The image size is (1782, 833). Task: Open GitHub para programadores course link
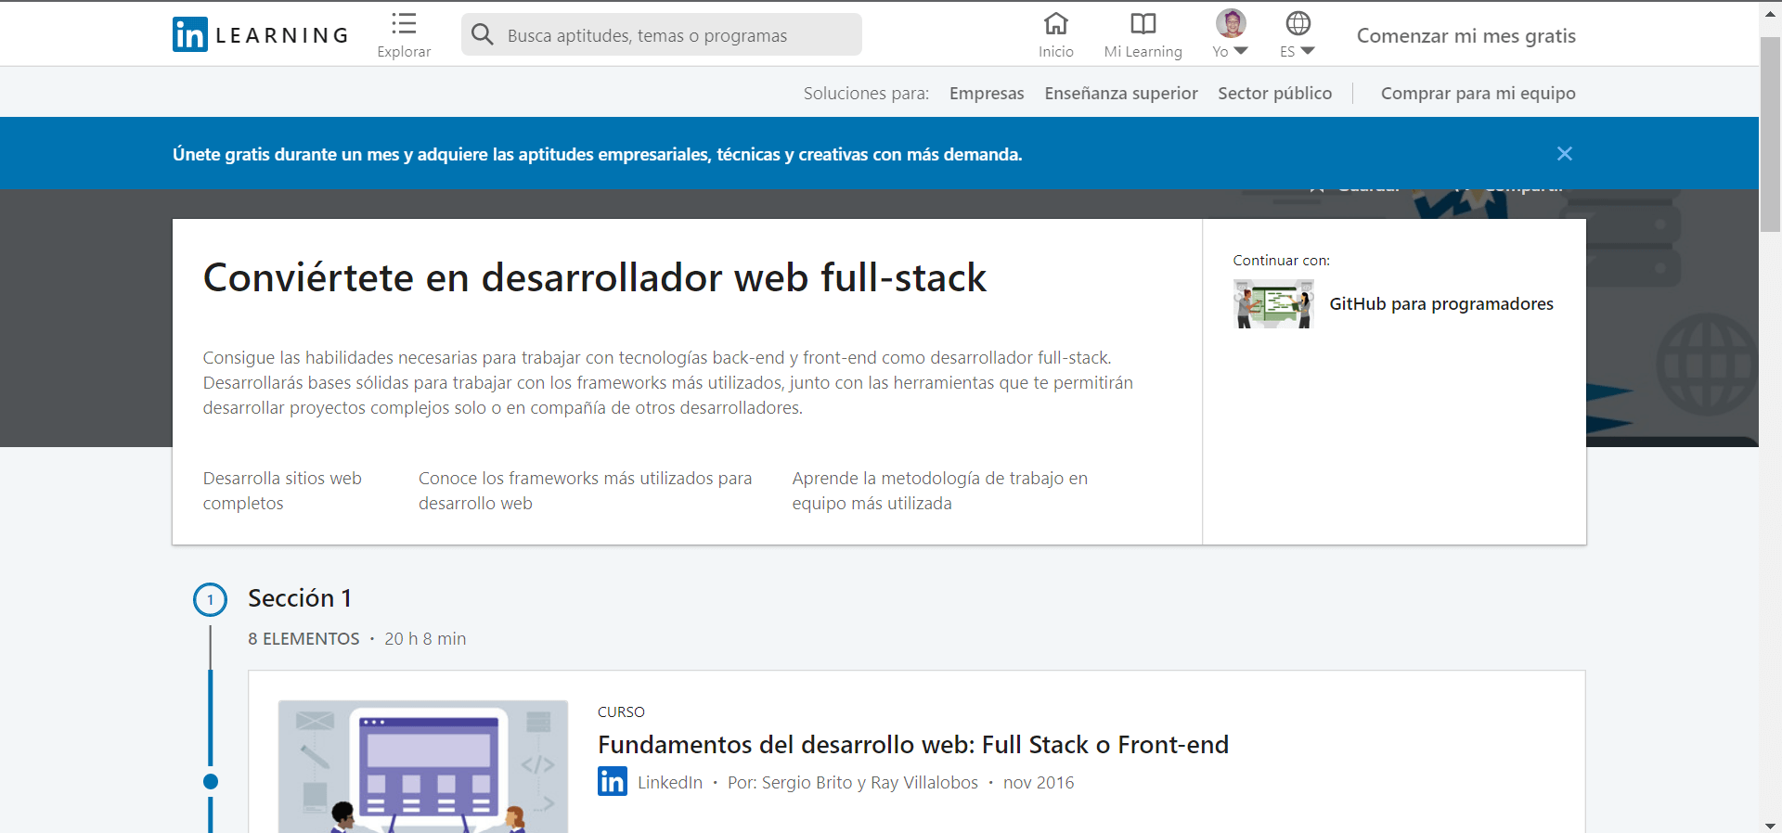(1441, 303)
